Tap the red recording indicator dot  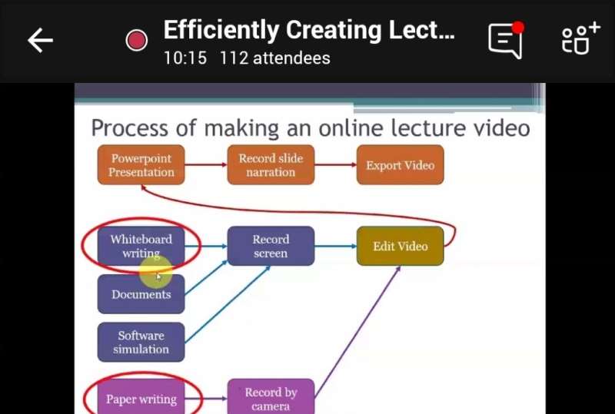tap(137, 41)
